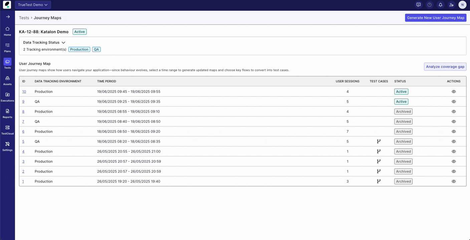Open Reports in the sidebar
This screenshot has width=470, height=240.
(7, 113)
